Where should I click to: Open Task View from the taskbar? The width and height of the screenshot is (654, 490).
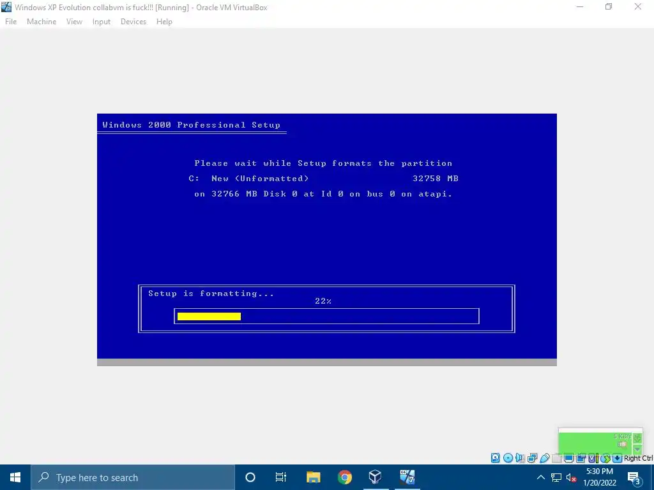(281, 477)
